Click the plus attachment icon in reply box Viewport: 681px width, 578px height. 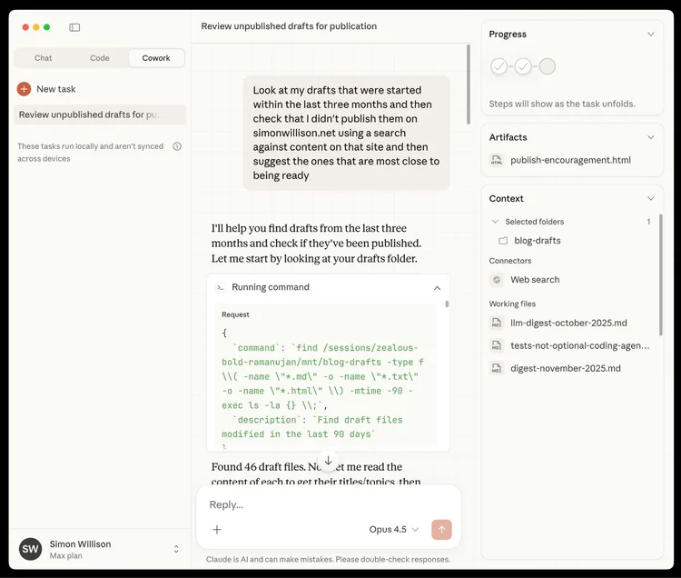pos(217,530)
